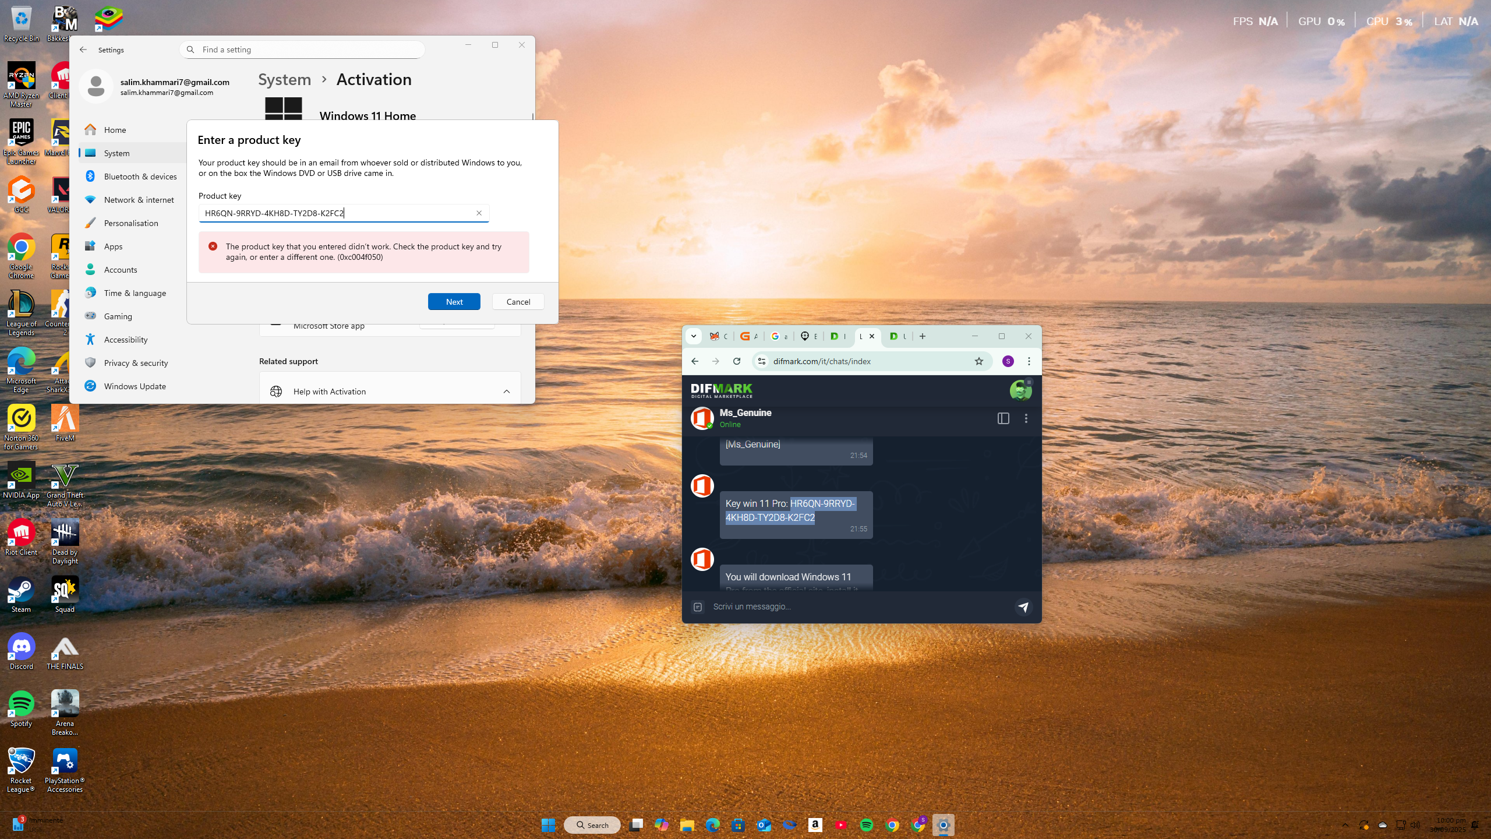Go back using Settings back arrow
This screenshot has width=1491, height=839.
pos(83,50)
